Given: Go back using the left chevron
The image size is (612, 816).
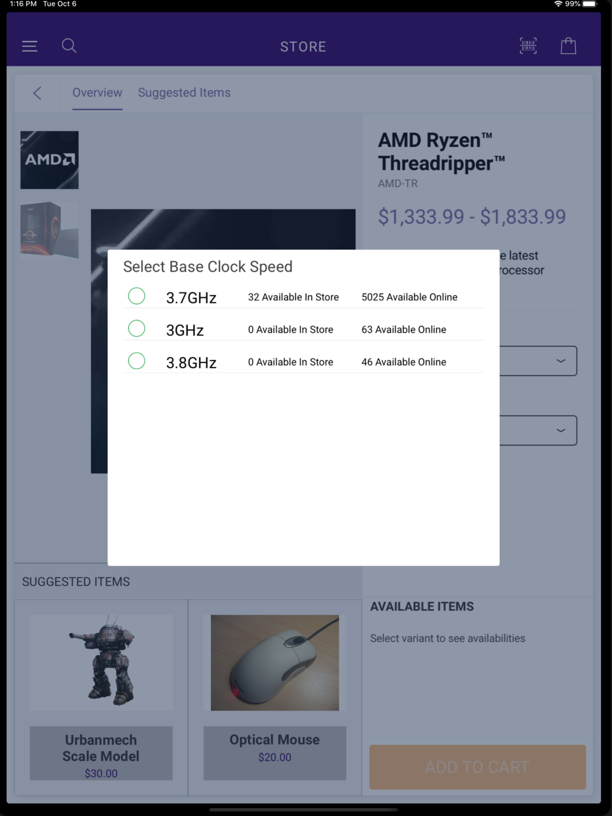Looking at the screenshot, I should [x=37, y=93].
